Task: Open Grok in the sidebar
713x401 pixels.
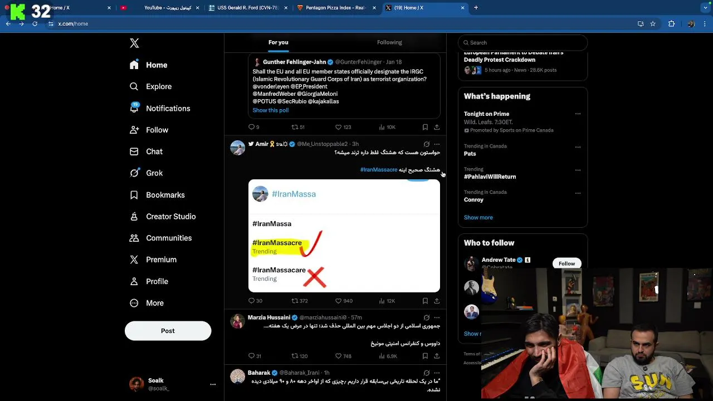Action: (x=146, y=173)
